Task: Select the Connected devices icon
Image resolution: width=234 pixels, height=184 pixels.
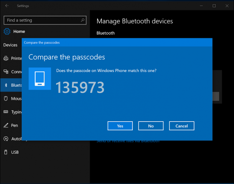Action: (x=6, y=72)
